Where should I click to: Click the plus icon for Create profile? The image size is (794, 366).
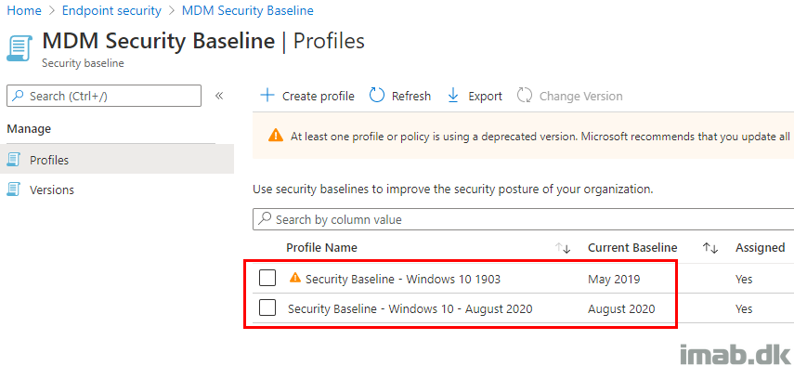(267, 96)
